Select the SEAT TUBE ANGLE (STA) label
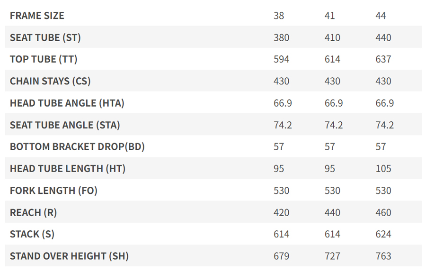426x273 pixels. click(65, 125)
